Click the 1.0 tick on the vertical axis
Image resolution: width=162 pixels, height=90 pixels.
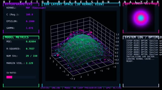coord(117,38)
